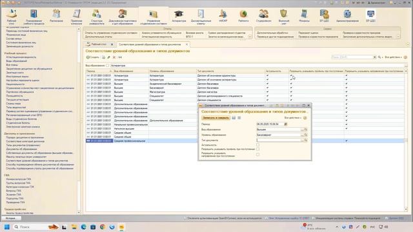This screenshot has height=232, width=413.
Task: Tick the Актуальность checkbox in the dialog
Action: 258,145
